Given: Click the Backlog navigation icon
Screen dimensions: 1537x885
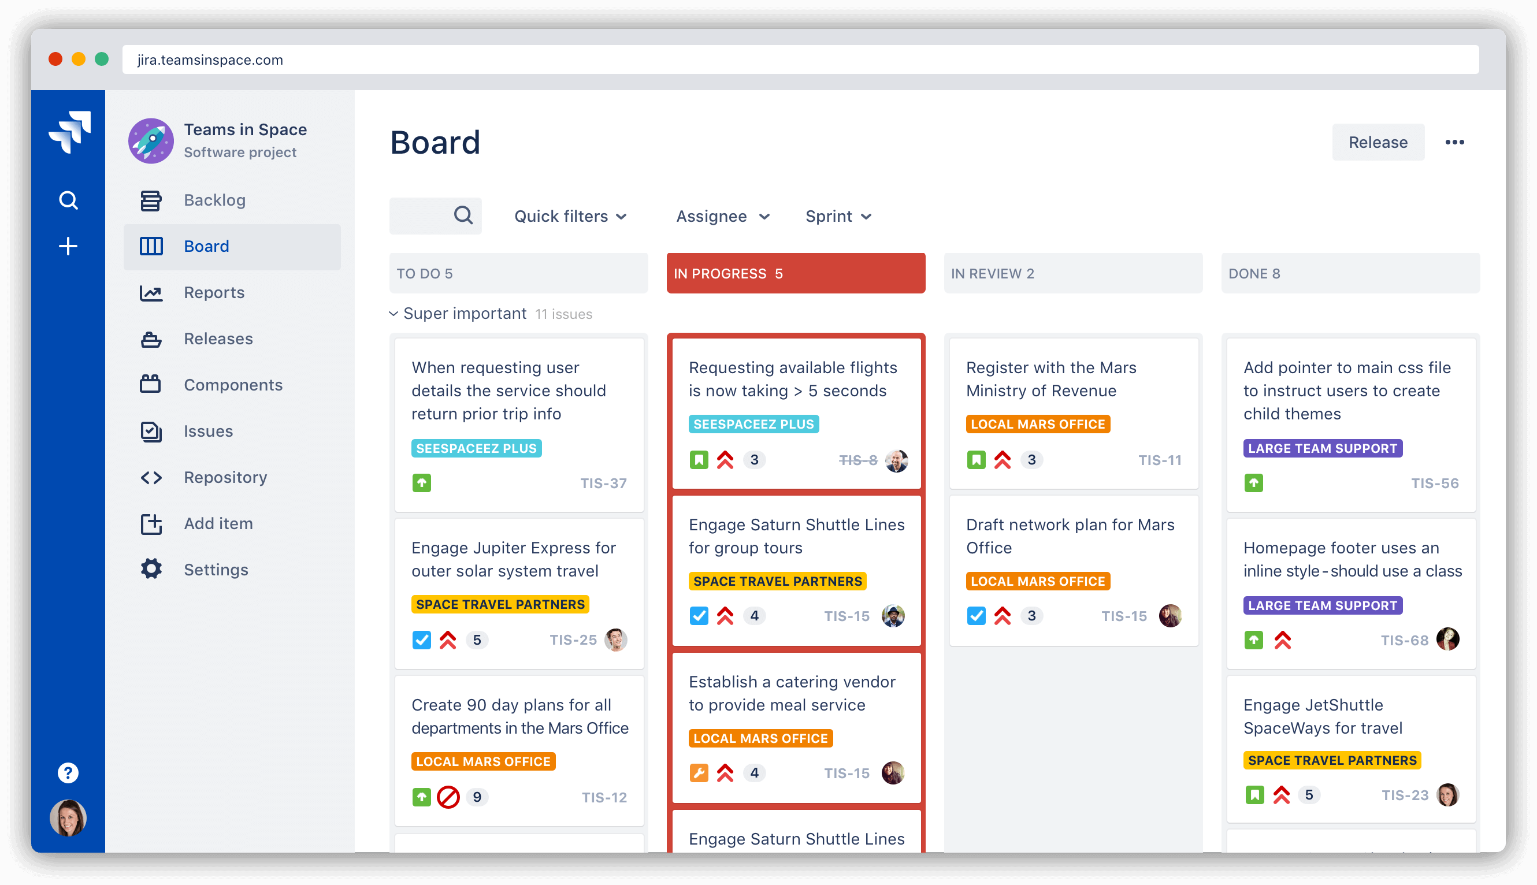Looking at the screenshot, I should click(151, 199).
